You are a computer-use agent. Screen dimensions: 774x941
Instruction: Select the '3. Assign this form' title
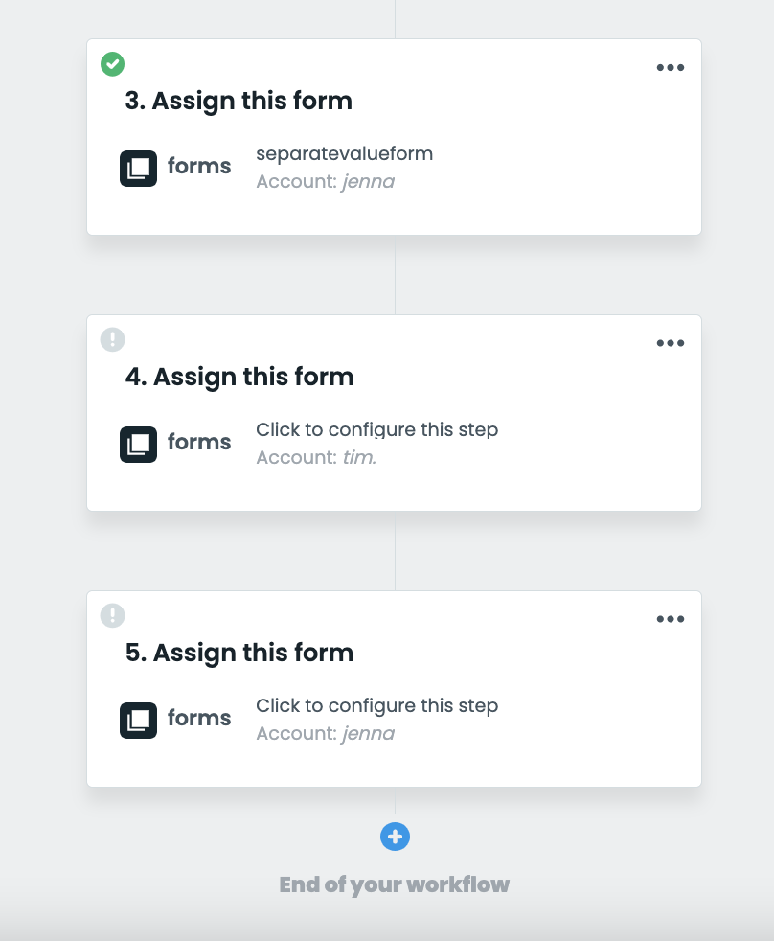click(239, 101)
